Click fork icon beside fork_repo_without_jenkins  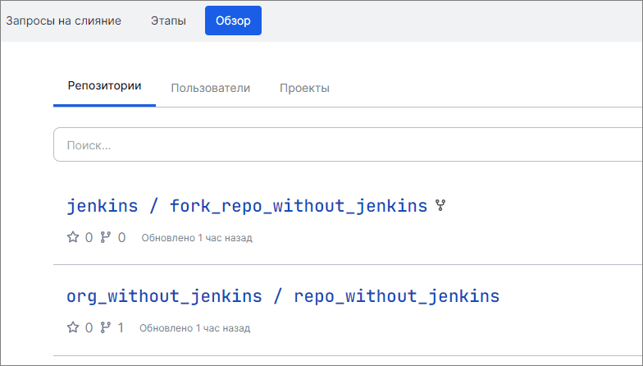(440, 205)
